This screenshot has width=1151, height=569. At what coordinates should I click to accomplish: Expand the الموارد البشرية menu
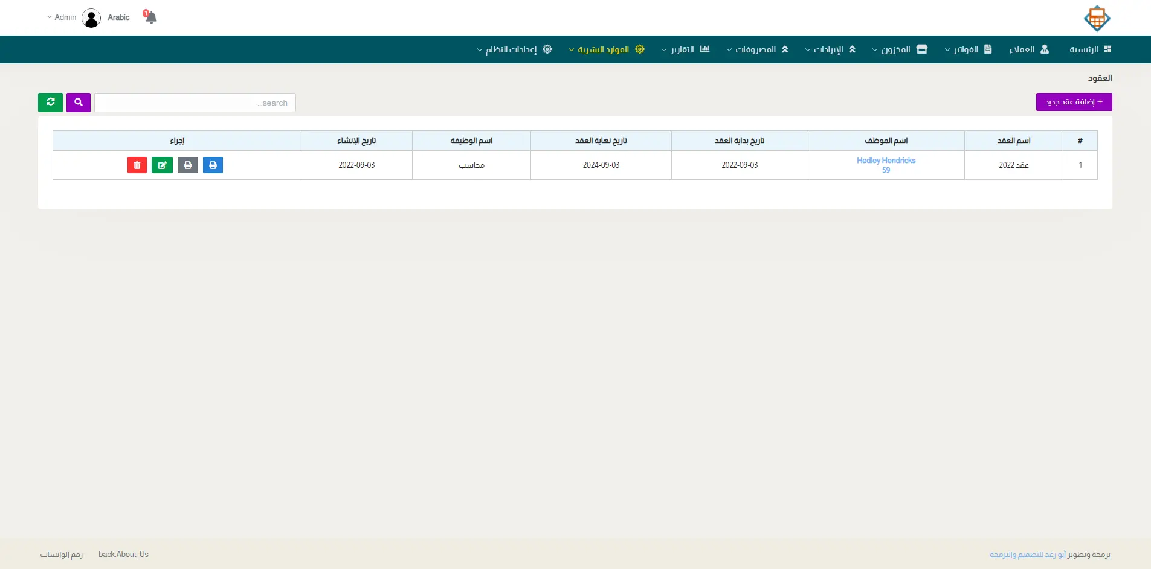[607, 49]
